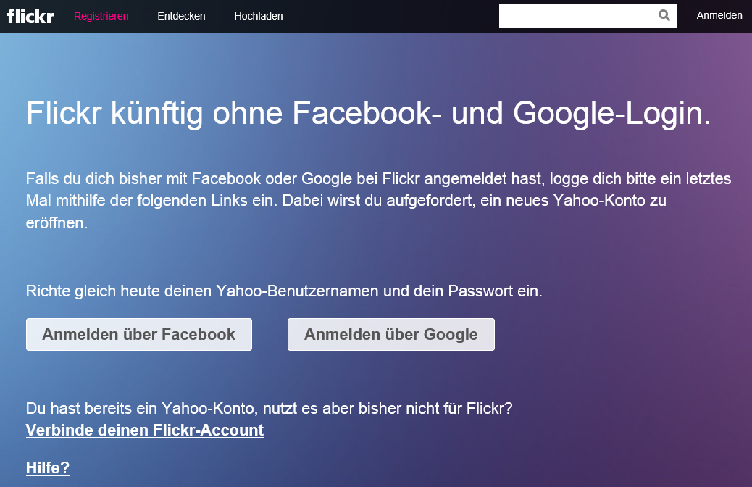This screenshot has height=487, width=752.
Task: Follow the Verbinde deinen Flickr-Account link
Action: (145, 430)
